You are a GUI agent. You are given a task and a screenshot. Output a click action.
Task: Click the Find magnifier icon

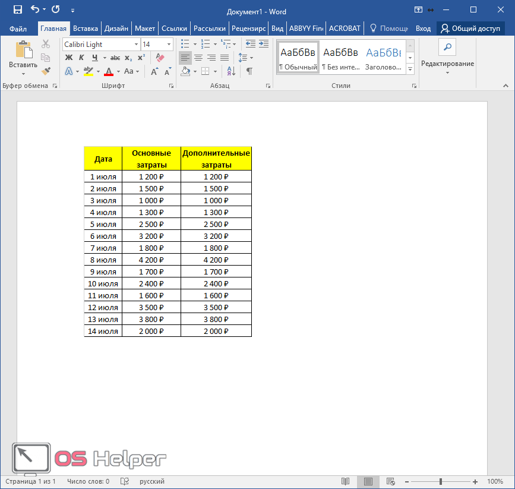click(447, 48)
